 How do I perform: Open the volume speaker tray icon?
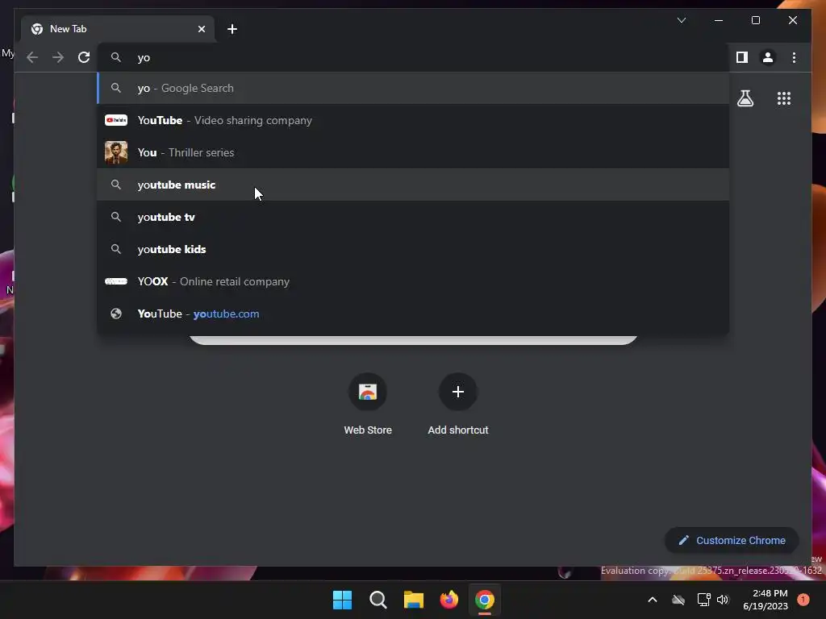(x=723, y=600)
